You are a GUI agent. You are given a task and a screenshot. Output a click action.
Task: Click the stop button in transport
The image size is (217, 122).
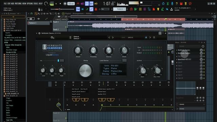click(60, 4)
